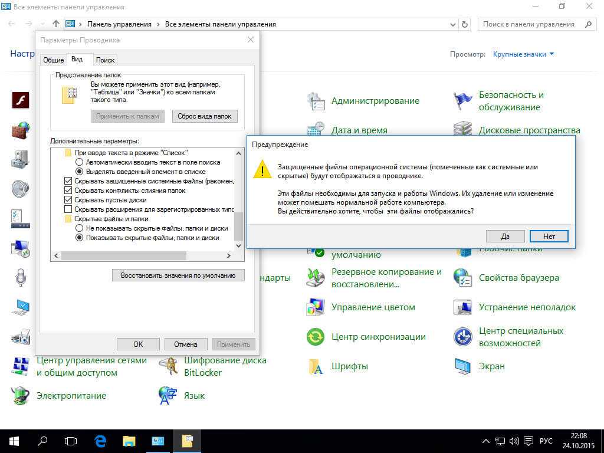Click the Поиск в панели управления field
This screenshot has height=453, width=604.
(x=528, y=24)
